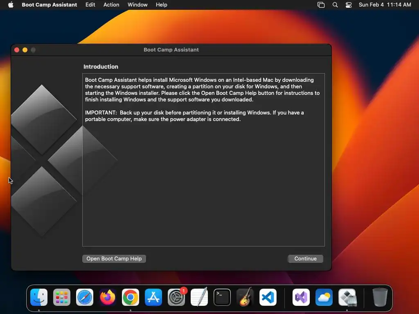
Task: Click the paragraph starting 'Boot Camp Assistant helps install'
Action: (x=202, y=90)
